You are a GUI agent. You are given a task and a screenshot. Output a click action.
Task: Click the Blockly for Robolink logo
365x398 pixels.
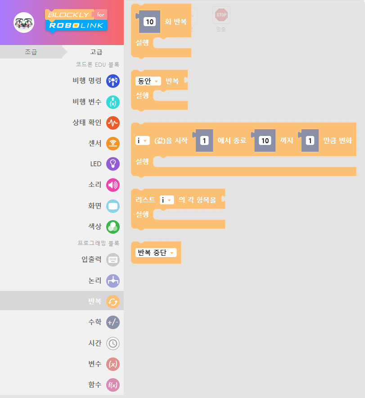[77, 20]
